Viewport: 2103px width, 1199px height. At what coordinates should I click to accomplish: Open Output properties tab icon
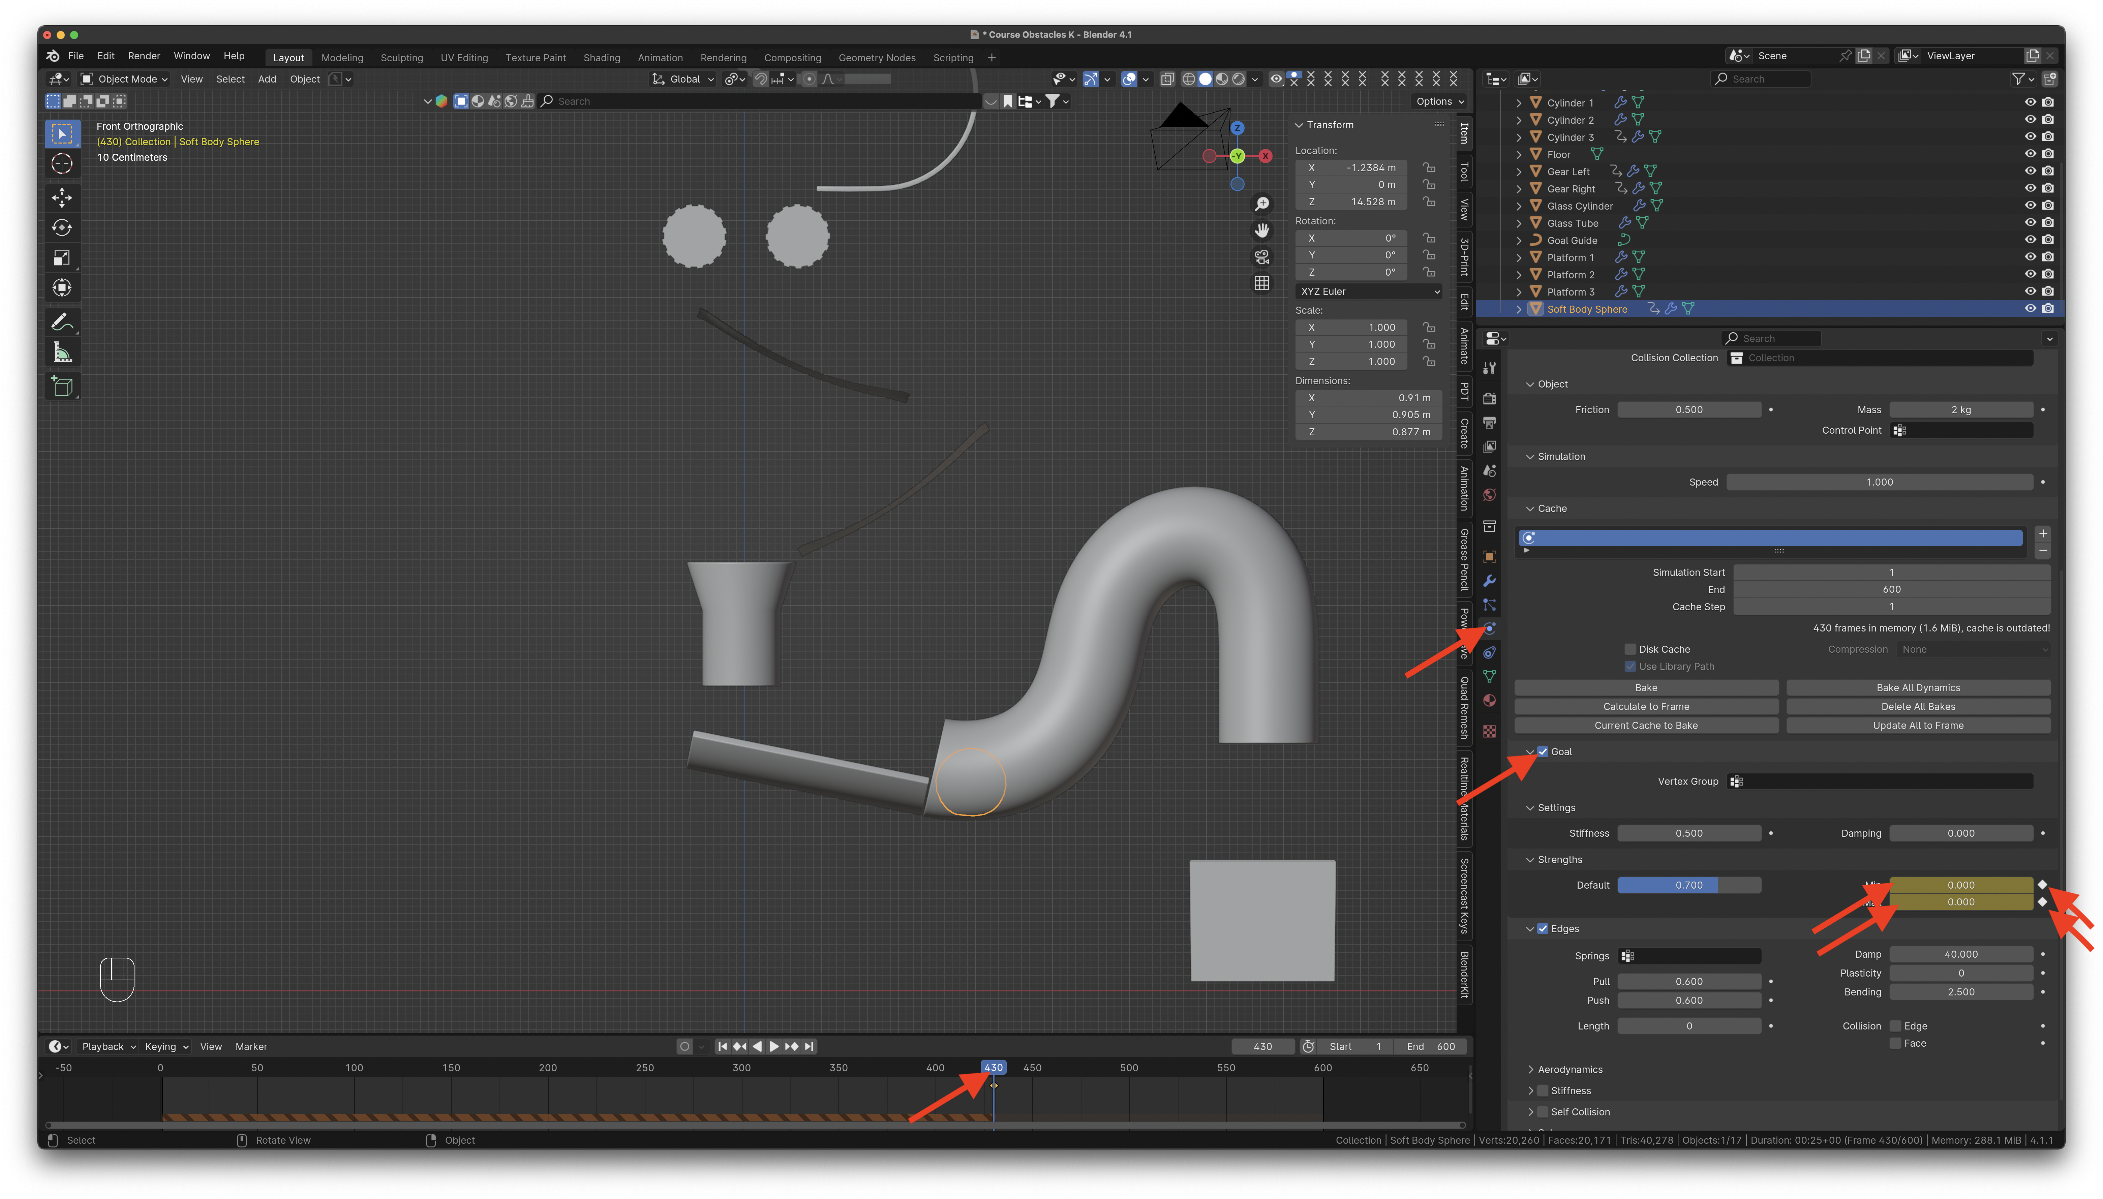tap(1490, 423)
